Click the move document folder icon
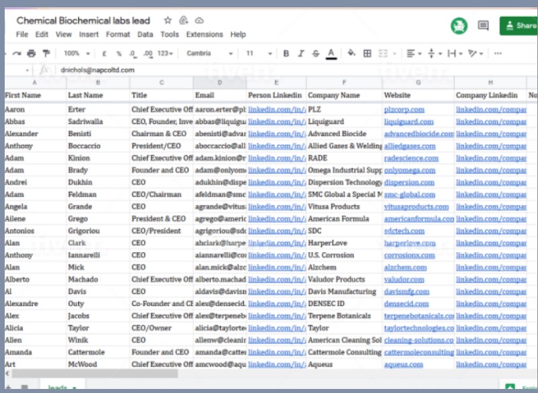This screenshot has width=538, height=393. pyautogui.click(x=184, y=20)
